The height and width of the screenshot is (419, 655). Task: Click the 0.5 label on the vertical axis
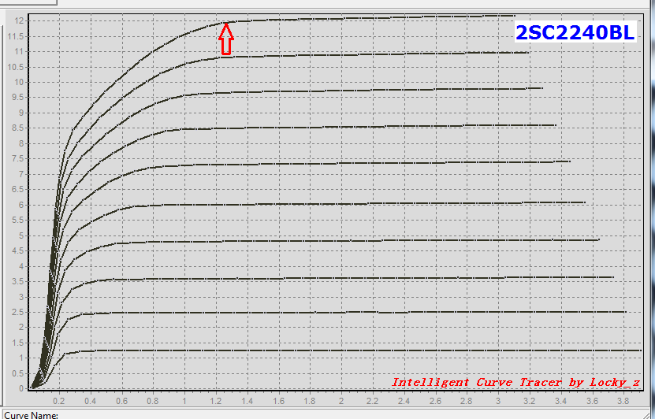[x=19, y=374]
